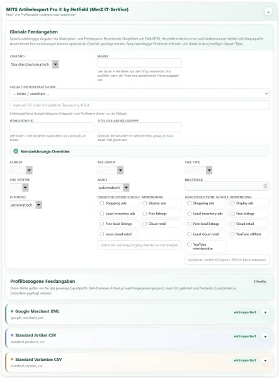Open the Is Bundle dropdown
The width and height of the screenshot is (279, 378).
26,205
